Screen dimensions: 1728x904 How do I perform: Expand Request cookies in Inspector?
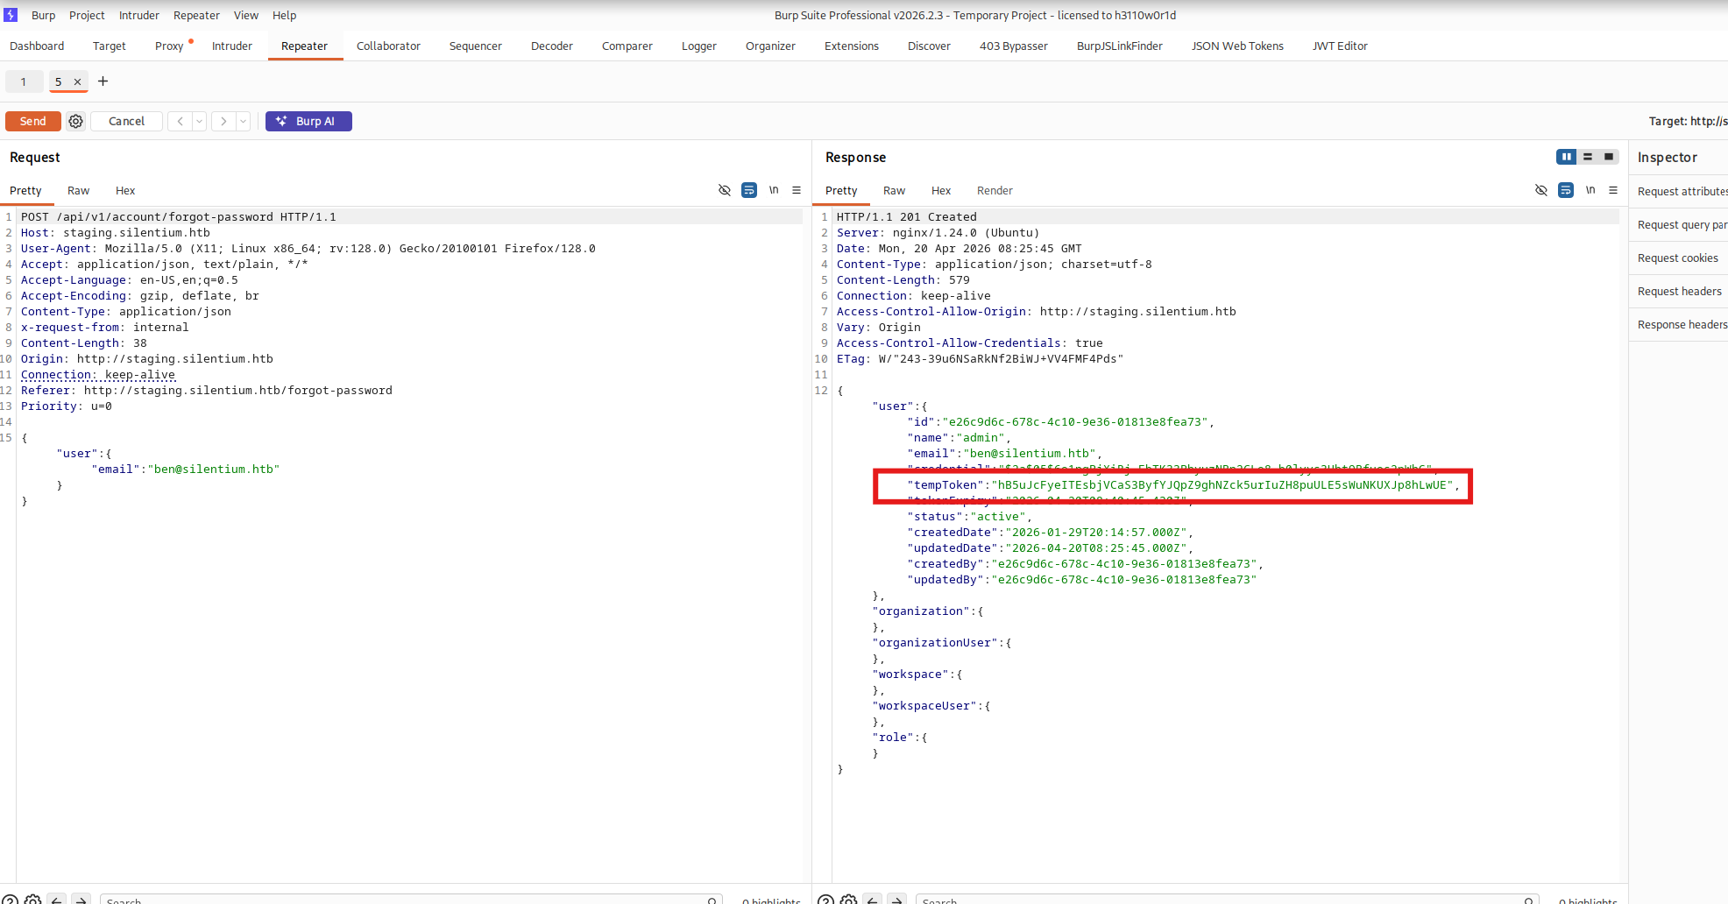(1678, 258)
